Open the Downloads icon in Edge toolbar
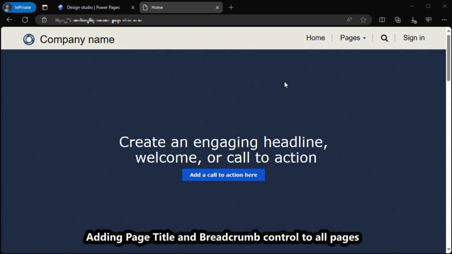This screenshot has width=452, height=254. pyautogui.click(x=413, y=20)
